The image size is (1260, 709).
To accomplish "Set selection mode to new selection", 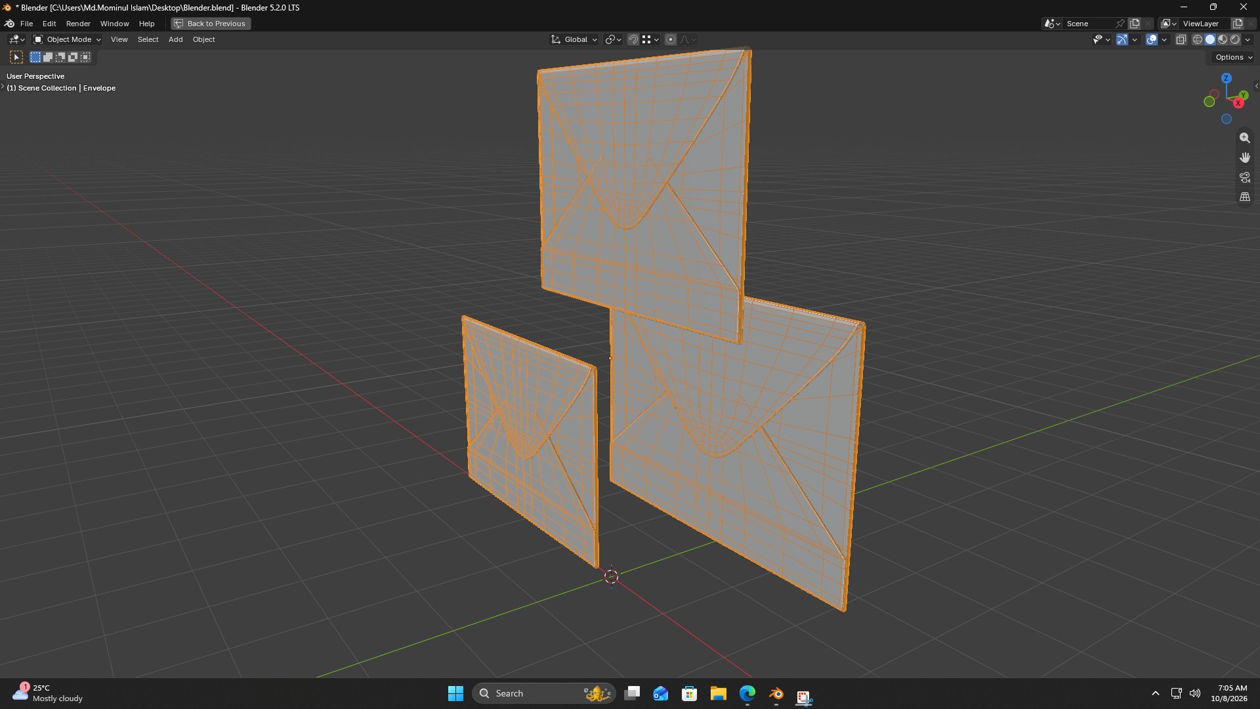I will (35, 58).
